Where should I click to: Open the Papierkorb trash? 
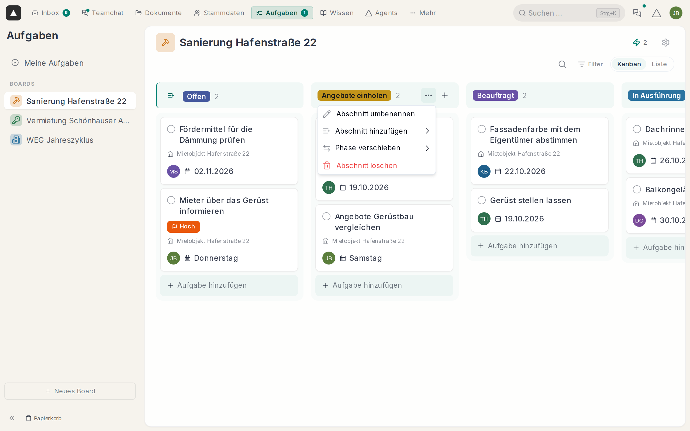(44, 418)
